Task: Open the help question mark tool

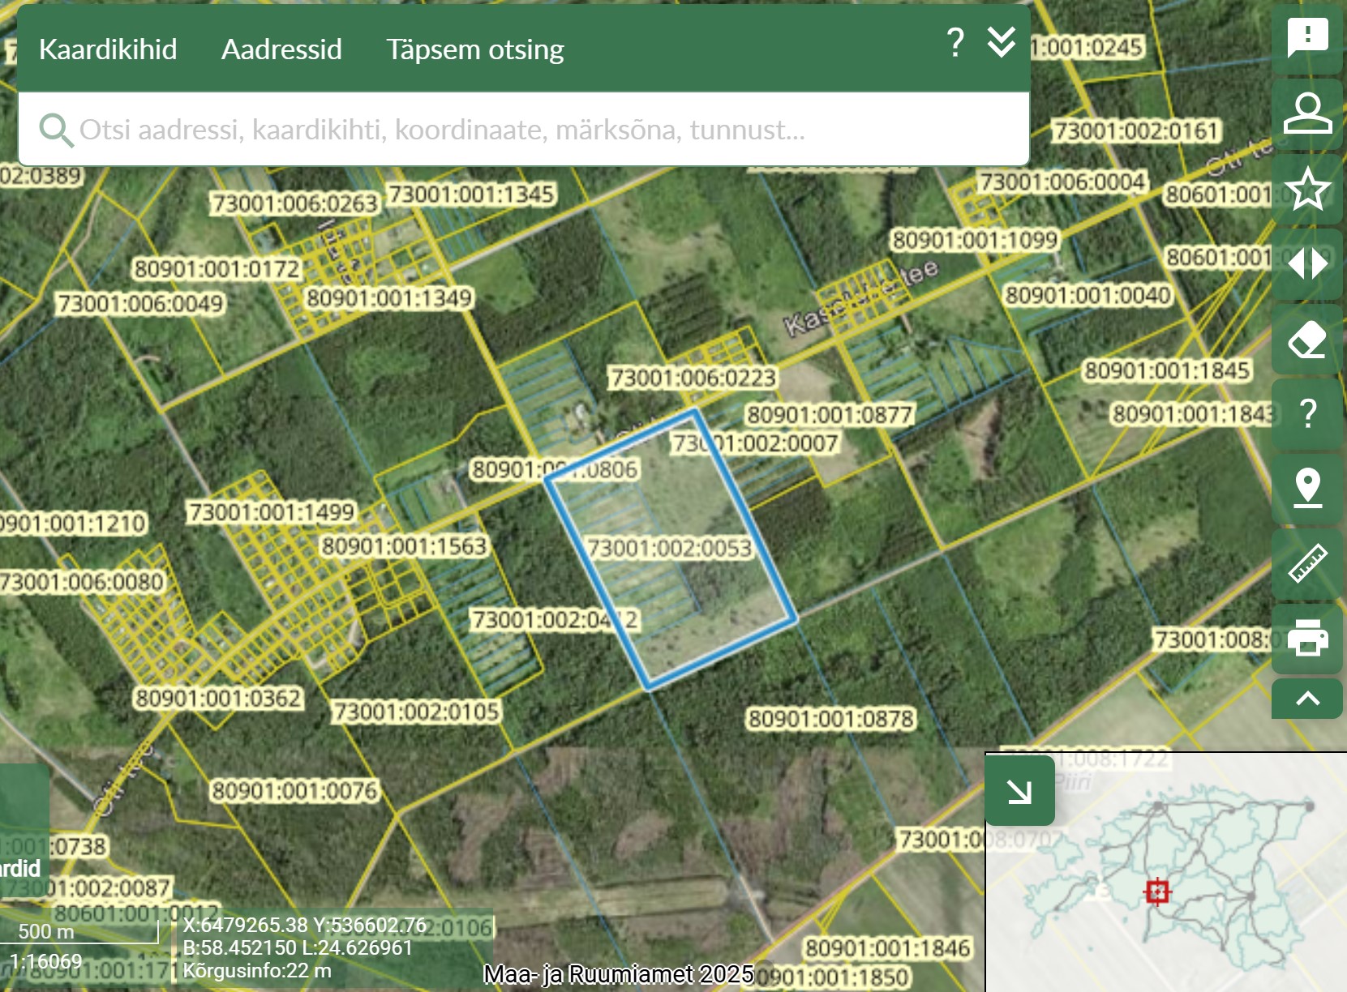Action: tap(1307, 413)
